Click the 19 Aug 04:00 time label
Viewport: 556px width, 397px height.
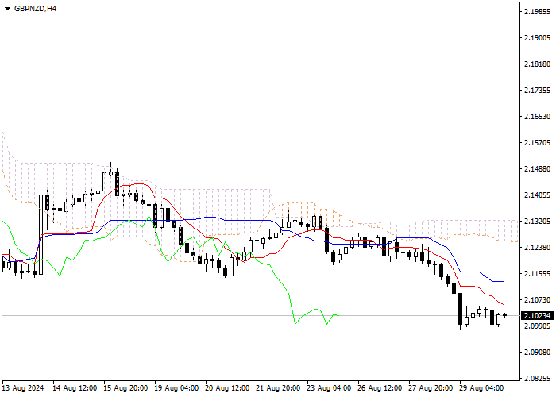[176, 388]
